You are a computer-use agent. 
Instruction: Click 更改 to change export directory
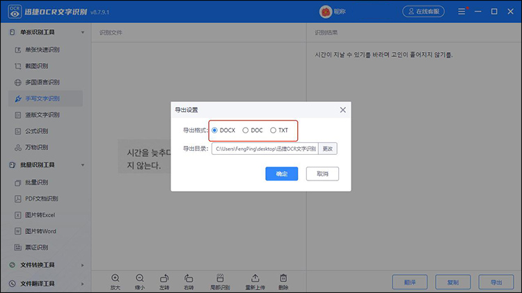(328, 149)
